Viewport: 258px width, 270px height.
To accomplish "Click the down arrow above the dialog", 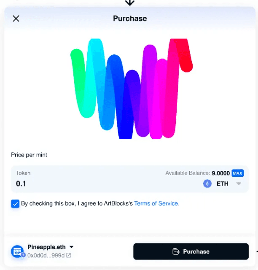I will pyautogui.click(x=130, y=3).
